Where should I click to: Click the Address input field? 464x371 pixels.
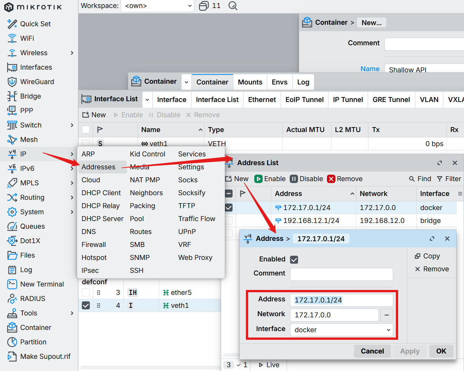(341, 300)
